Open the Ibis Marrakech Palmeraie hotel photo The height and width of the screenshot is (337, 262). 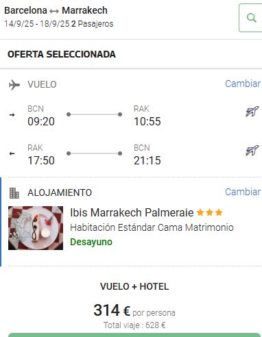pyautogui.click(x=36, y=228)
